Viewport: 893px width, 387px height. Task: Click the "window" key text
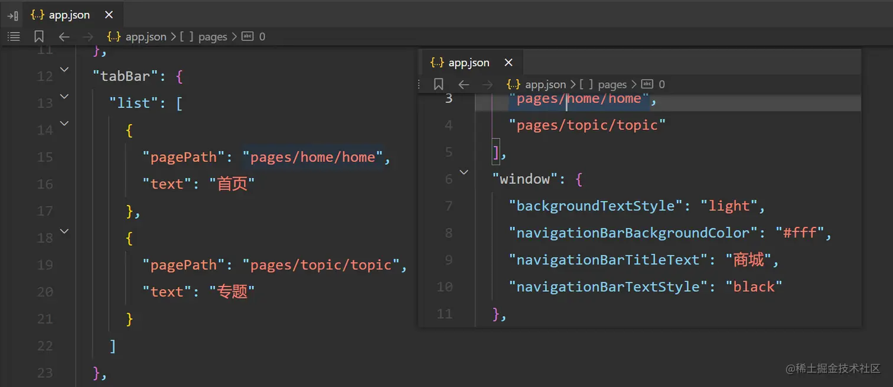coord(525,179)
